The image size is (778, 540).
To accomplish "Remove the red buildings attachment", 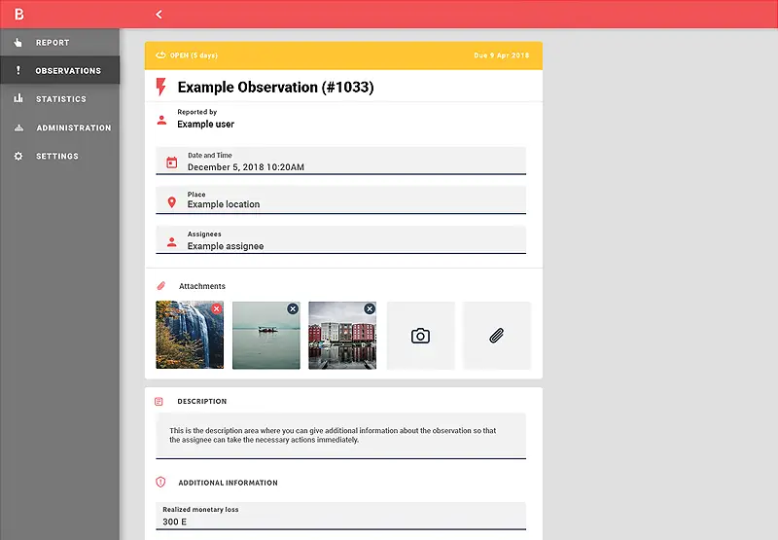I will tap(369, 308).
